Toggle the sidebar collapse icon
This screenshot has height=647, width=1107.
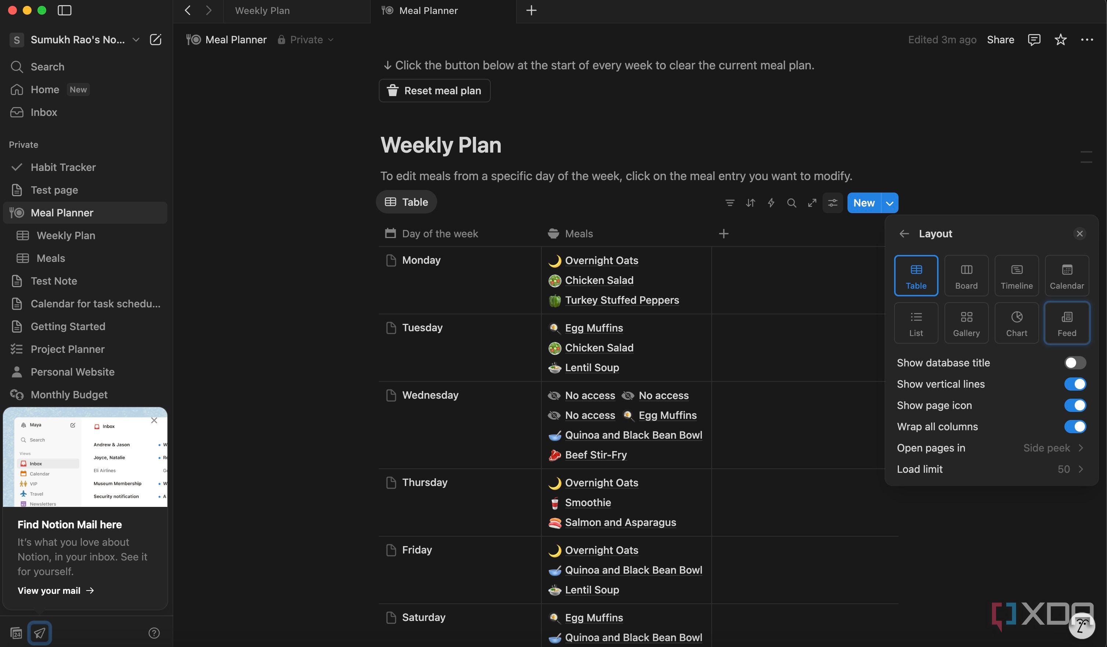pyautogui.click(x=65, y=10)
